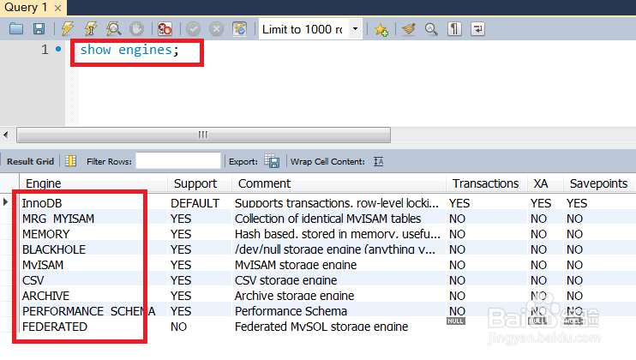Click the row selector arrow for InnoDB
636x360 pixels.
pyautogui.click(x=6, y=201)
